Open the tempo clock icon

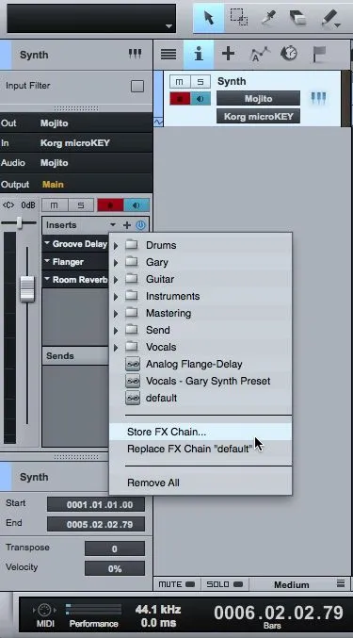(289, 54)
